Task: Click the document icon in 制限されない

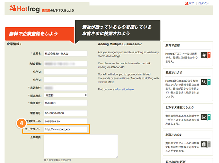Action: 205,144
